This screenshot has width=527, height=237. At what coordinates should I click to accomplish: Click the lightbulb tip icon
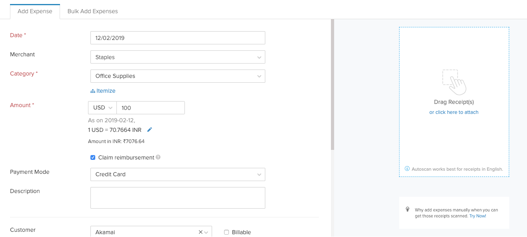point(408,209)
